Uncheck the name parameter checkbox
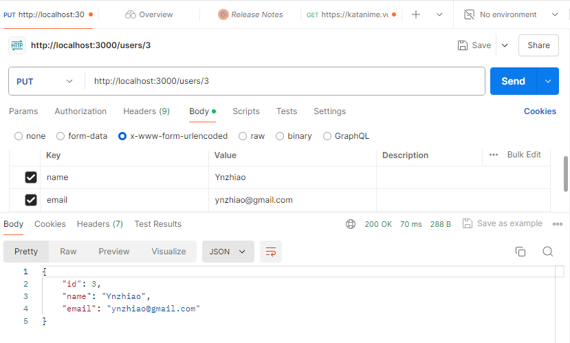570x343 pixels. [x=31, y=177]
